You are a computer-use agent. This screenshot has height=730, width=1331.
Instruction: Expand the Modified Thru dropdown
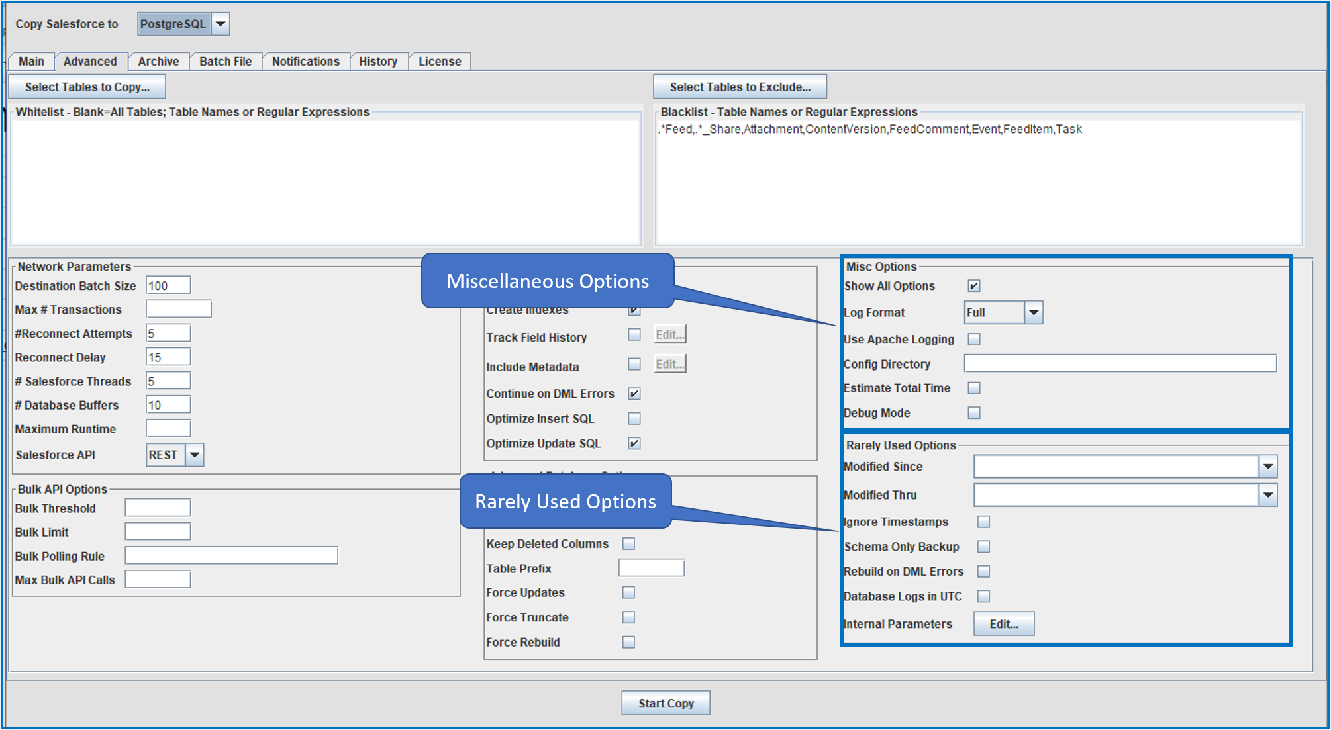[x=1267, y=495]
